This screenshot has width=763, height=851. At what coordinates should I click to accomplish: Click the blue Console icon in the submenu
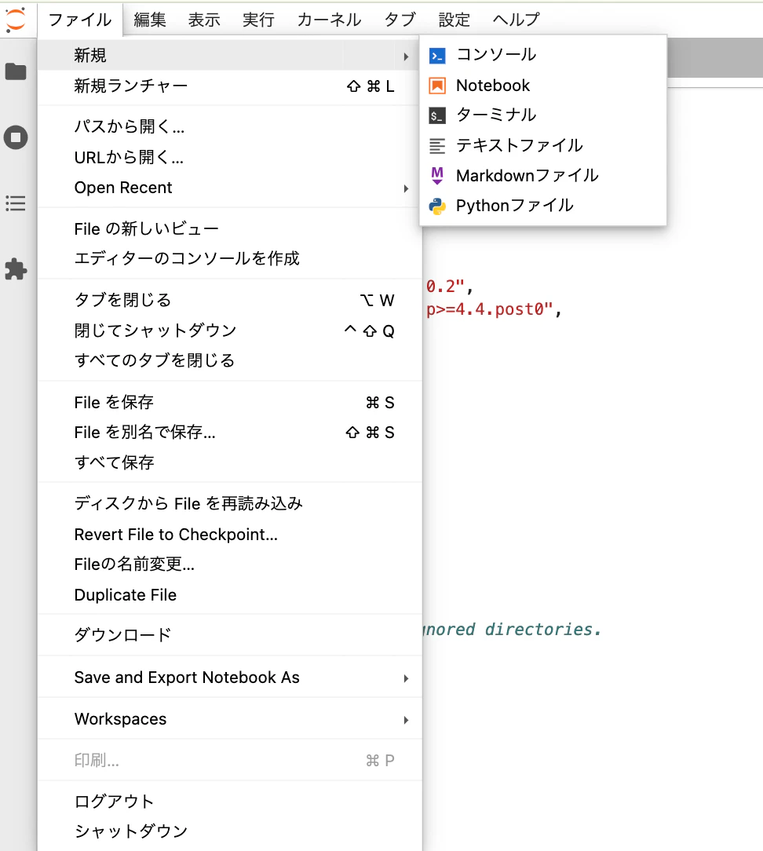pyautogui.click(x=437, y=56)
